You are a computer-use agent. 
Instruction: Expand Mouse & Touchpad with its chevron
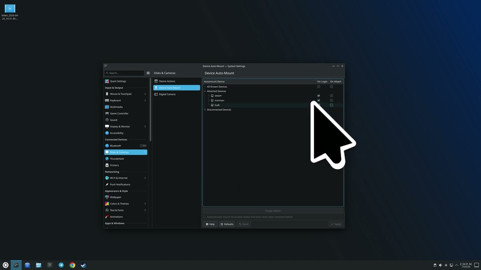145,94
